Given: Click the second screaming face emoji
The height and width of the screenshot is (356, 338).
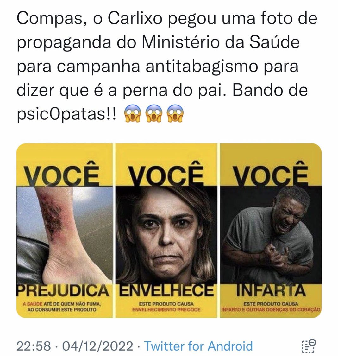Looking at the screenshot, I should (x=154, y=113).
